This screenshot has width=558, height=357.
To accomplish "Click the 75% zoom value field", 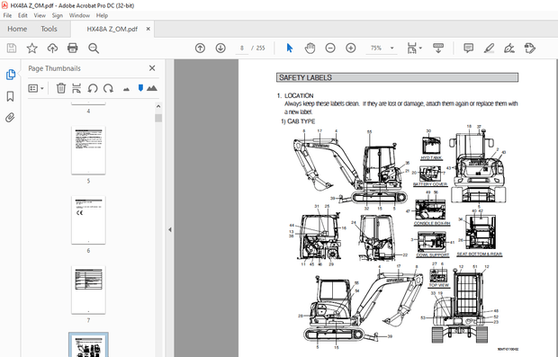I will pyautogui.click(x=376, y=48).
